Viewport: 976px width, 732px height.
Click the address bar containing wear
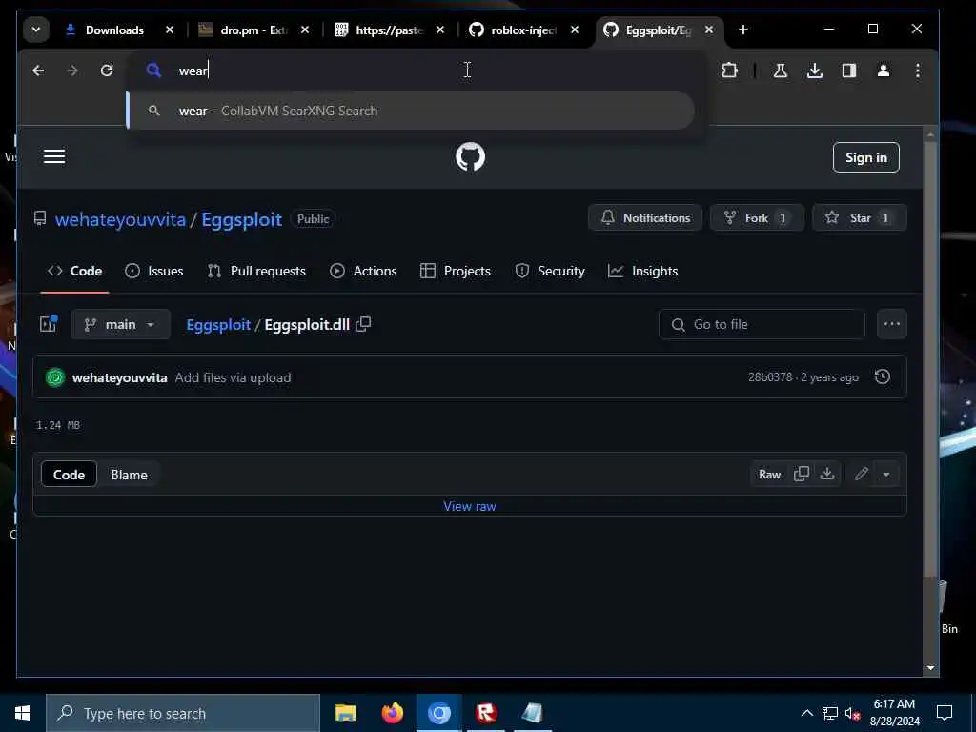pyautogui.click(x=417, y=71)
